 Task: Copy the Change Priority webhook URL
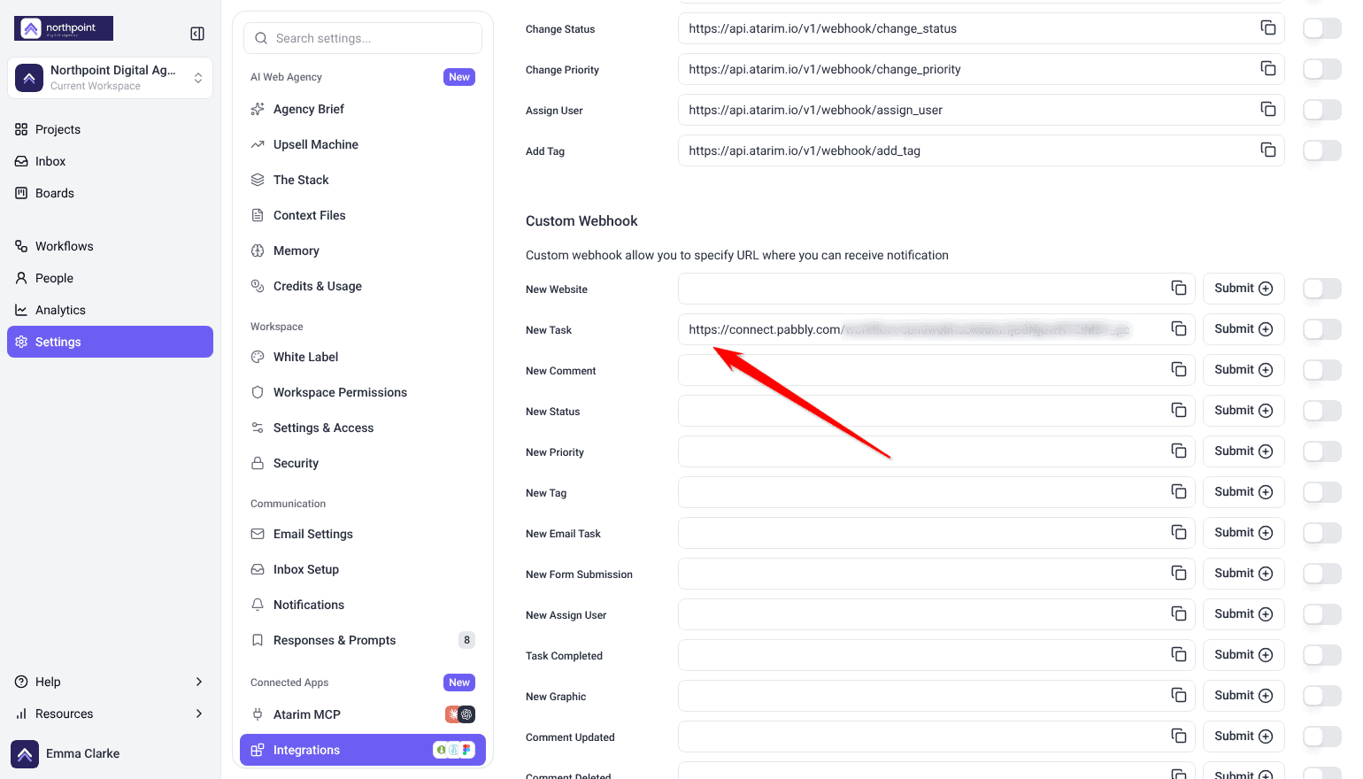[x=1268, y=68]
